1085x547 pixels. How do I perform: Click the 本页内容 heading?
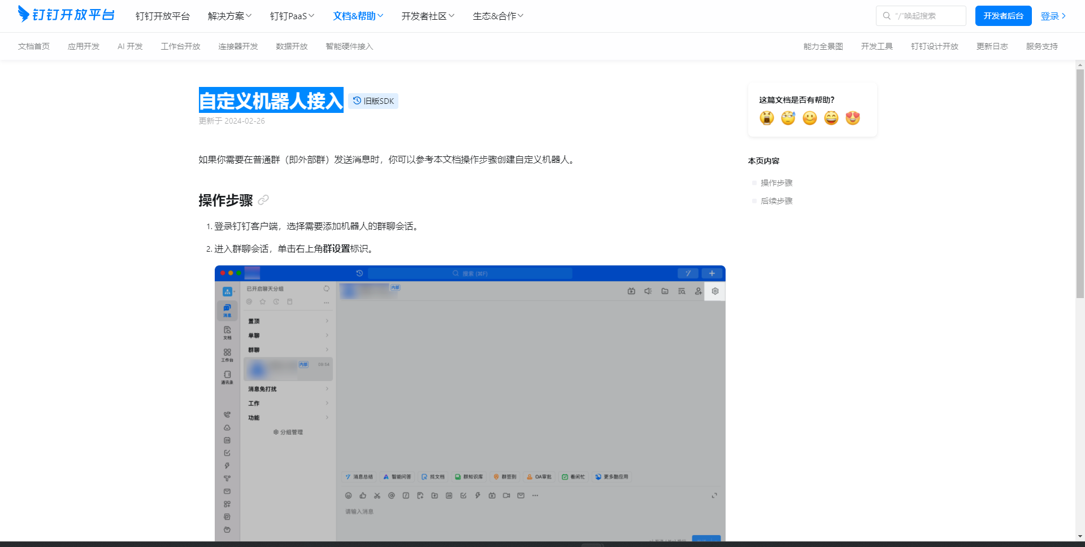[763, 161]
